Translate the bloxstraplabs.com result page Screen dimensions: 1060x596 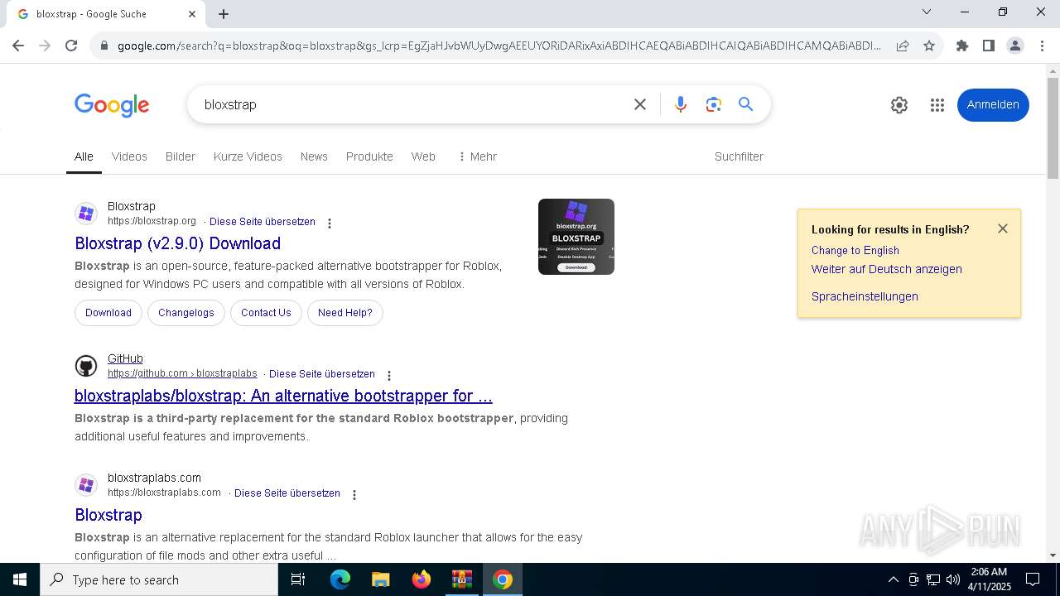pyautogui.click(x=287, y=493)
